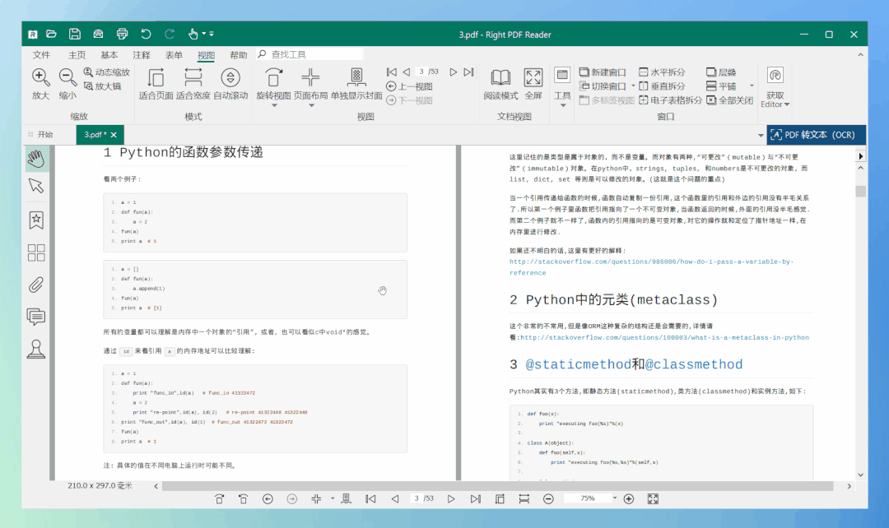Click the zoom in plus in status bar

629,499
